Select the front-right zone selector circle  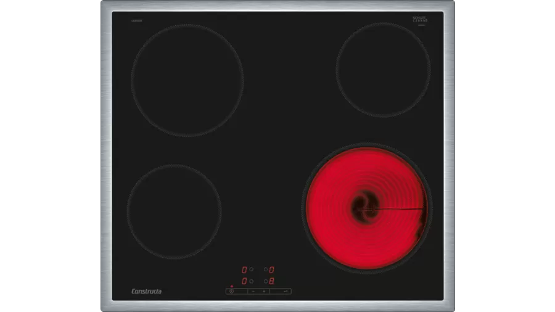click(266, 281)
